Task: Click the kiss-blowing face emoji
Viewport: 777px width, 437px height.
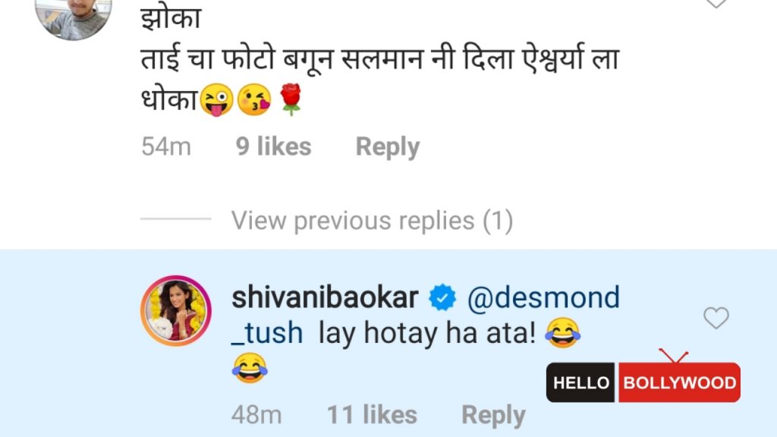Action: 255,99
